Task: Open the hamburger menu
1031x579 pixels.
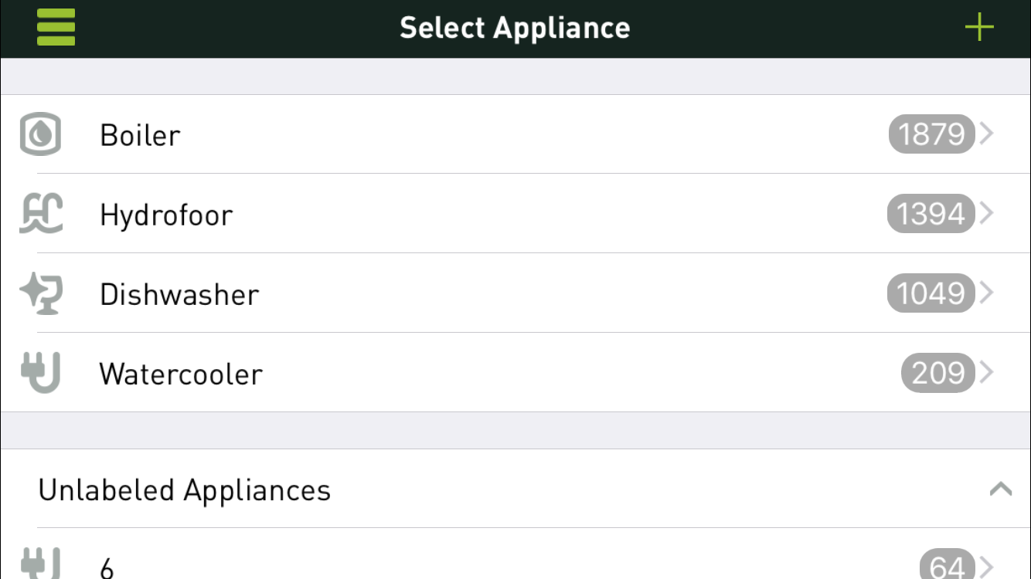Action: [56, 28]
